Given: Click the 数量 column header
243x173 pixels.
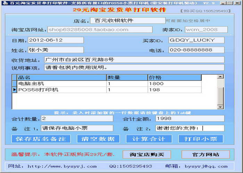Looking at the screenshot, I should click(x=127, y=78).
